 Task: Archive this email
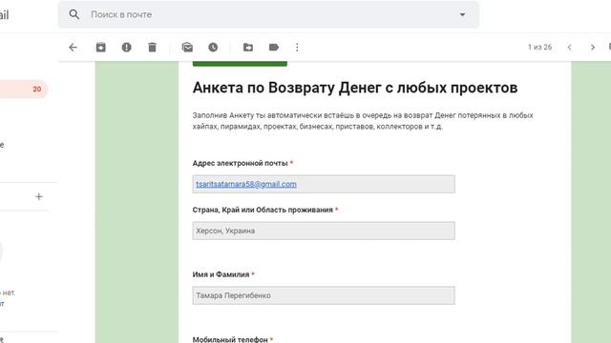pyautogui.click(x=101, y=48)
